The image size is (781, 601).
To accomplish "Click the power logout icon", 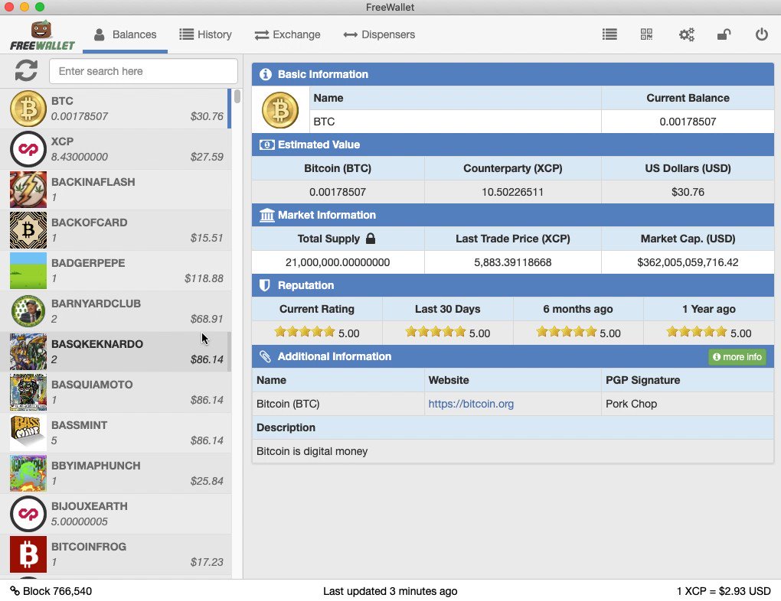I will click(x=762, y=34).
